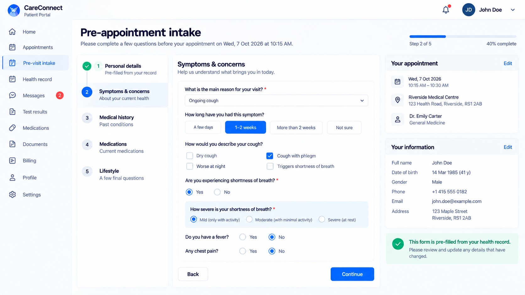
Task: Click the Appointments calendar icon in sidebar
Action: [12, 47]
